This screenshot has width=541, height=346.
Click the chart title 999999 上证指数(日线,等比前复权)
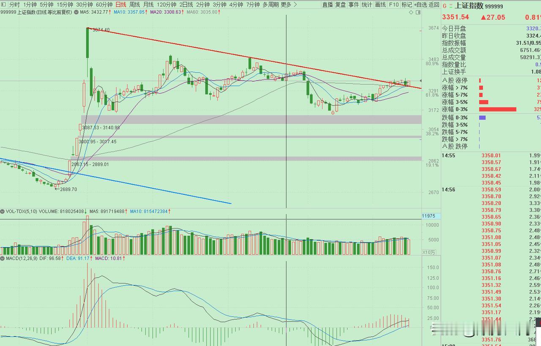pos(37,12)
